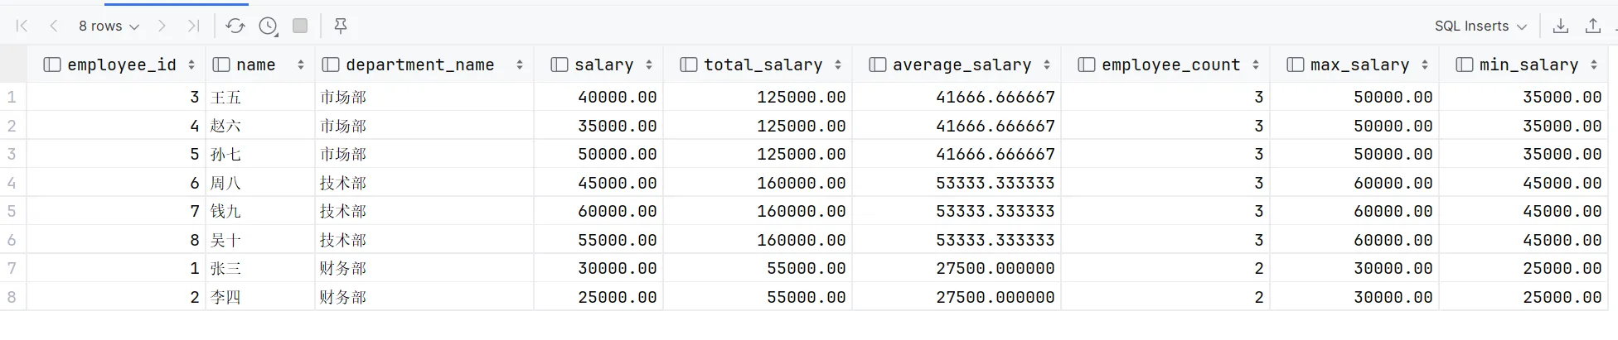This screenshot has width=1618, height=340.
Task: Click 市场部 in 王五's row
Action: [x=424, y=97]
